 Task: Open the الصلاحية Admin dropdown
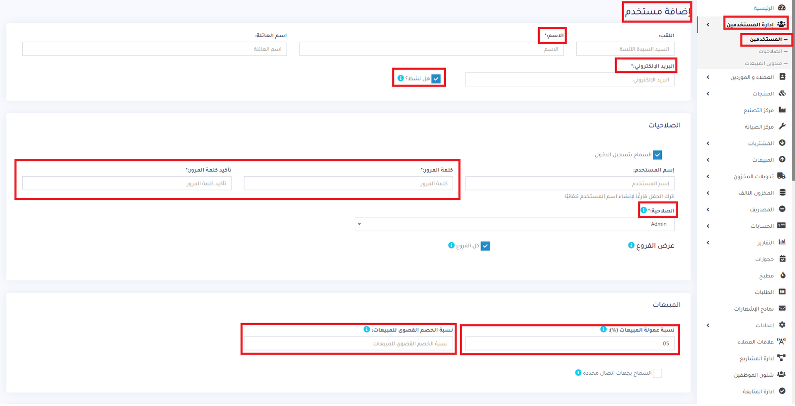(x=514, y=224)
